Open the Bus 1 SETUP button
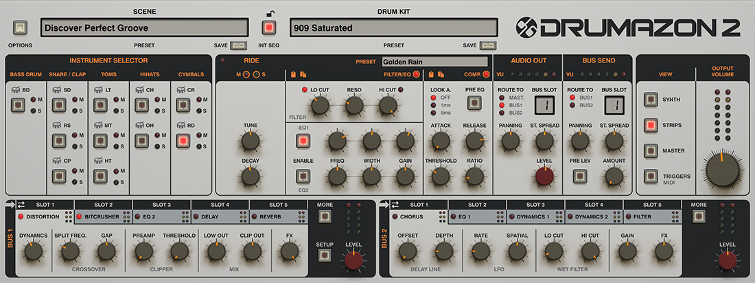This screenshot has height=283, width=755. click(x=325, y=256)
